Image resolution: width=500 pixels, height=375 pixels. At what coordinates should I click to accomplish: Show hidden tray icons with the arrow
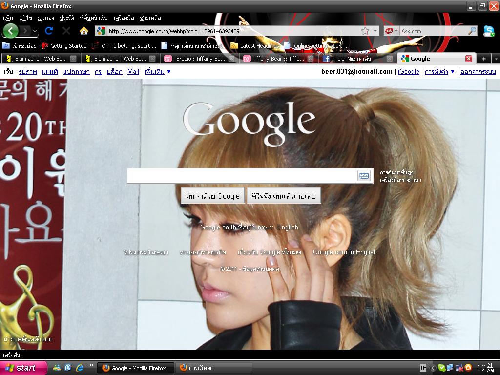pyautogui.click(x=433, y=368)
